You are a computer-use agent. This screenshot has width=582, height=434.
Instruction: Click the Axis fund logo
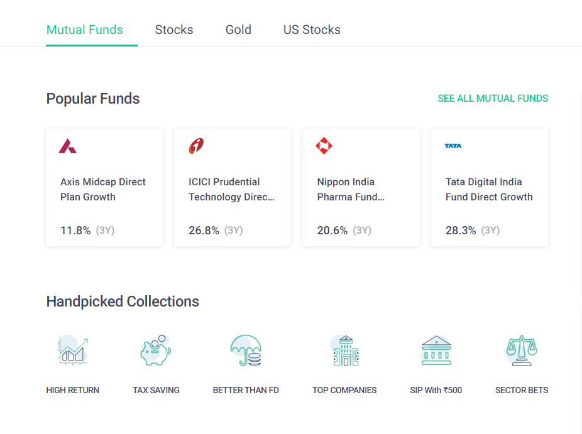[x=68, y=146]
